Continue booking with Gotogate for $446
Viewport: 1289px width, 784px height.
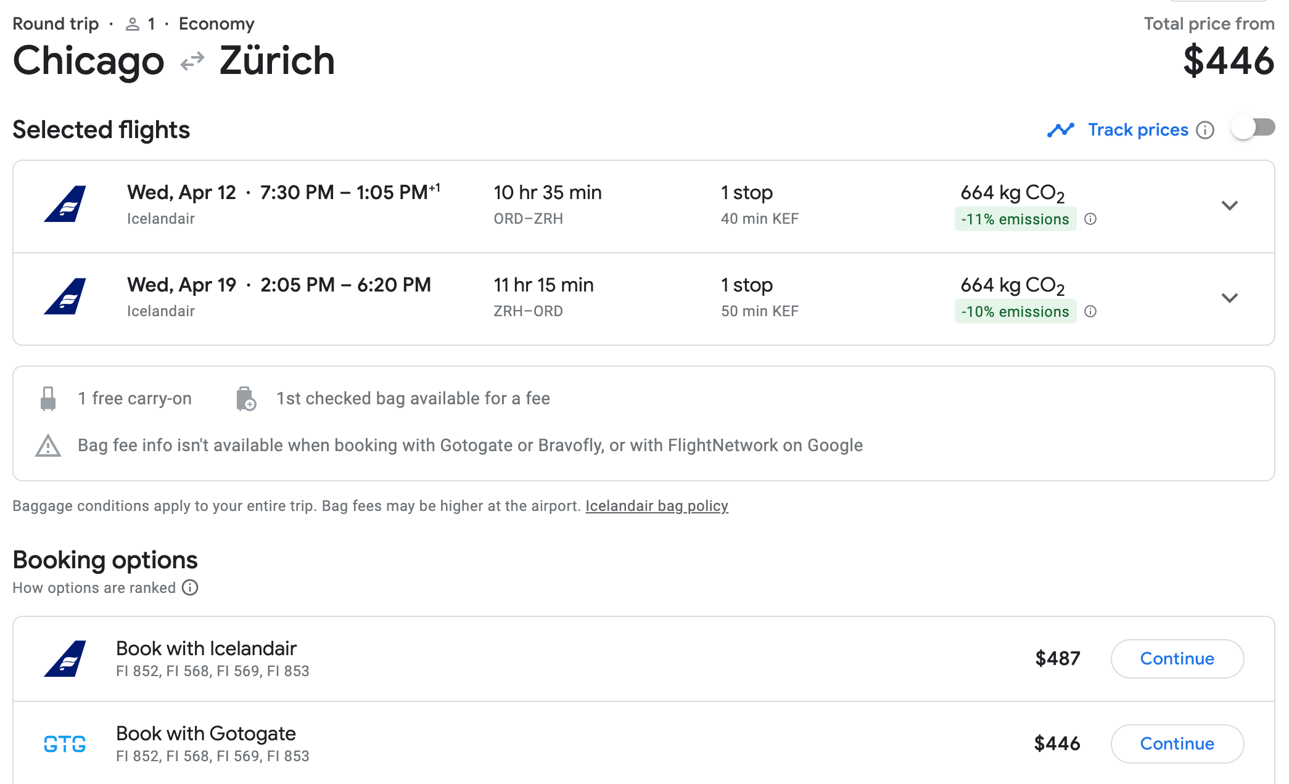coord(1177,743)
